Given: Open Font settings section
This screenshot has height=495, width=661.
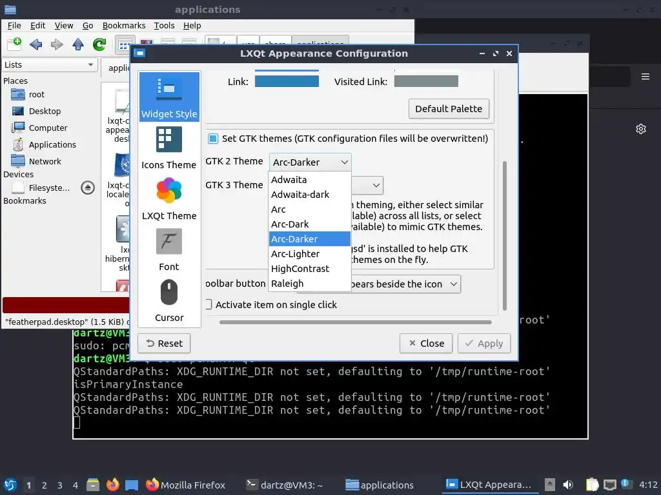Looking at the screenshot, I should click(x=169, y=249).
